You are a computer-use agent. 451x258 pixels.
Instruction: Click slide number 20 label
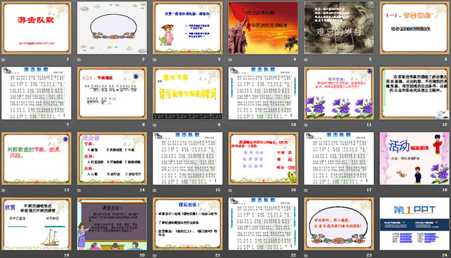coord(142,255)
